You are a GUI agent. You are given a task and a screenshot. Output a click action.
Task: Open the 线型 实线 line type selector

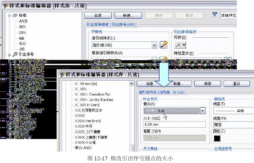coord(234,111)
